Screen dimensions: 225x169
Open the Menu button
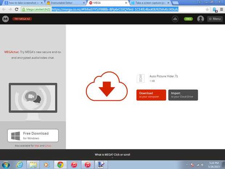coord(215,19)
